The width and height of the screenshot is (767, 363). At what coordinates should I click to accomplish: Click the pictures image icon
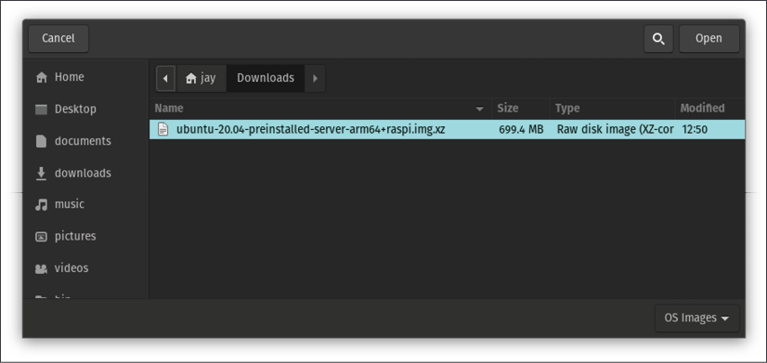(x=42, y=237)
